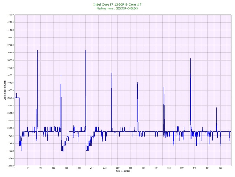
Task: Click the y-axis value "3483.4"
Action: [x=11, y=60]
